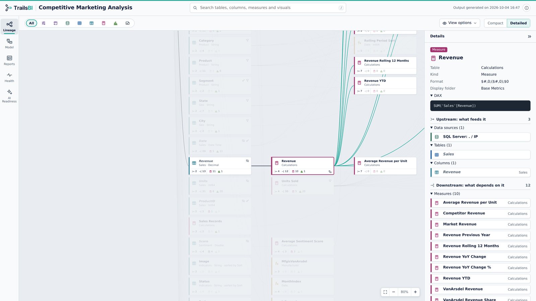Click the 80% zoom level
This screenshot has height=301, width=536.
point(404,292)
